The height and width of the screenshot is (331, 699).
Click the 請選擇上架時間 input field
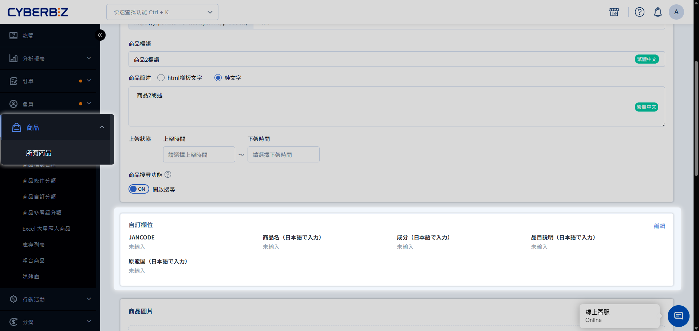point(199,155)
